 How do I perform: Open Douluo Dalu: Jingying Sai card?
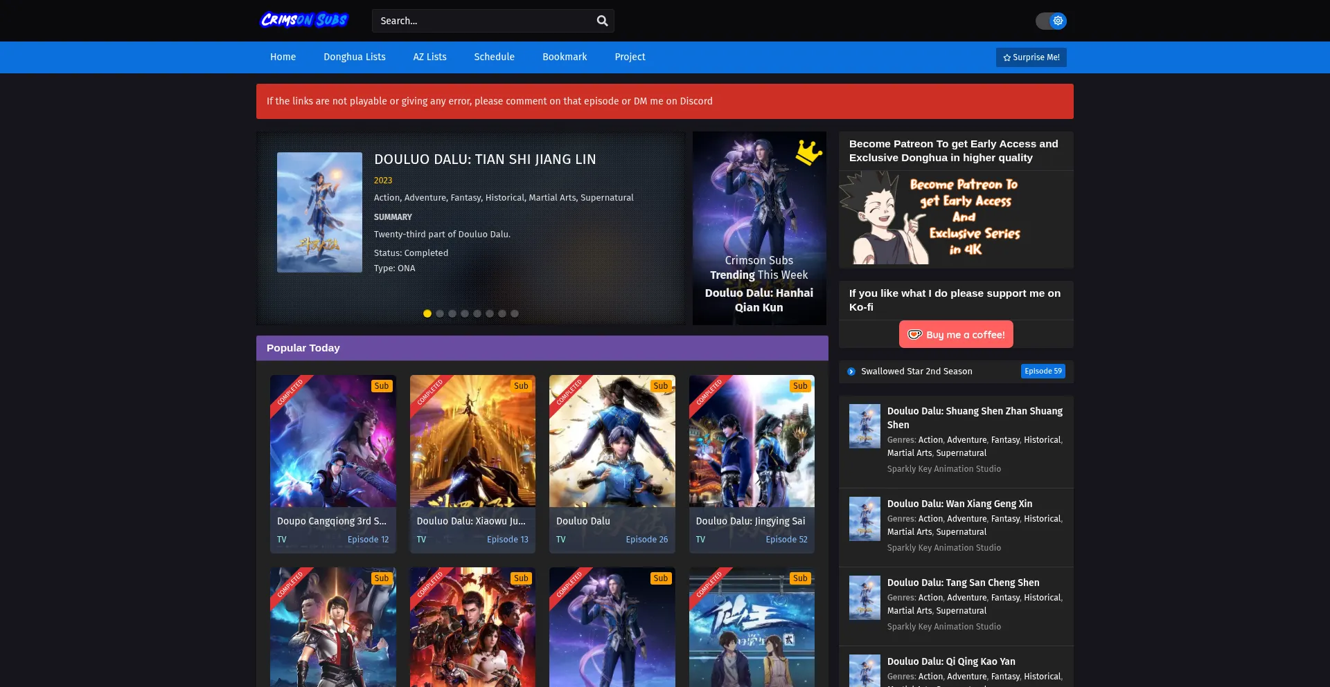click(752, 464)
